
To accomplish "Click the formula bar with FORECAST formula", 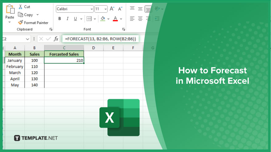I will pyautogui.click(x=100, y=39).
